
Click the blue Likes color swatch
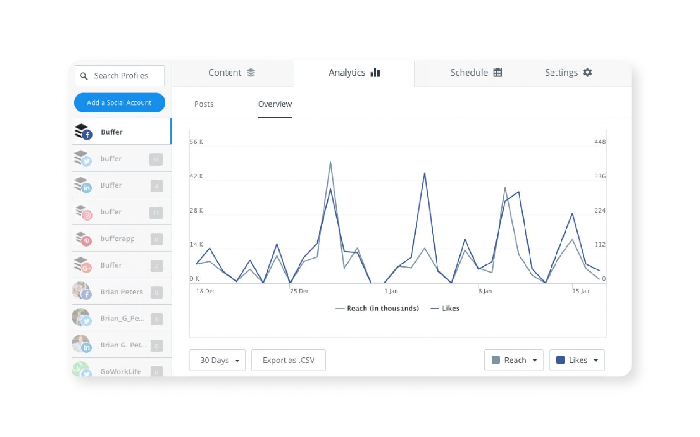[561, 360]
